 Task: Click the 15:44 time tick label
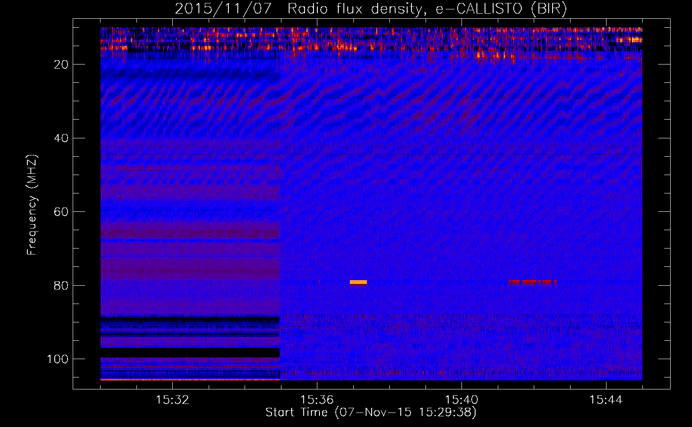tap(606, 400)
